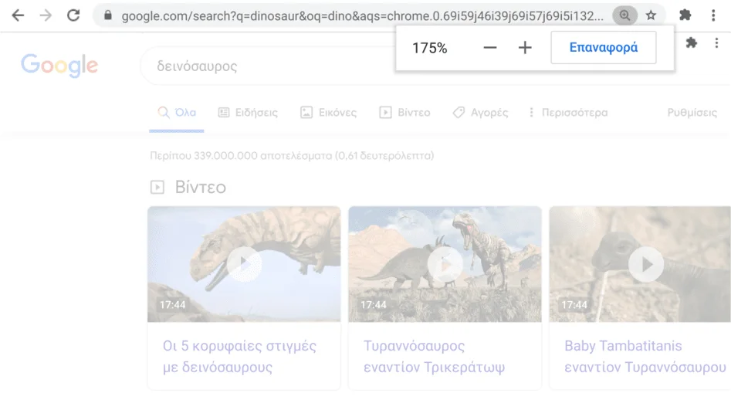The width and height of the screenshot is (731, 410).
Task: Decrease zoom with the minus button
Action: pos(490,48)
